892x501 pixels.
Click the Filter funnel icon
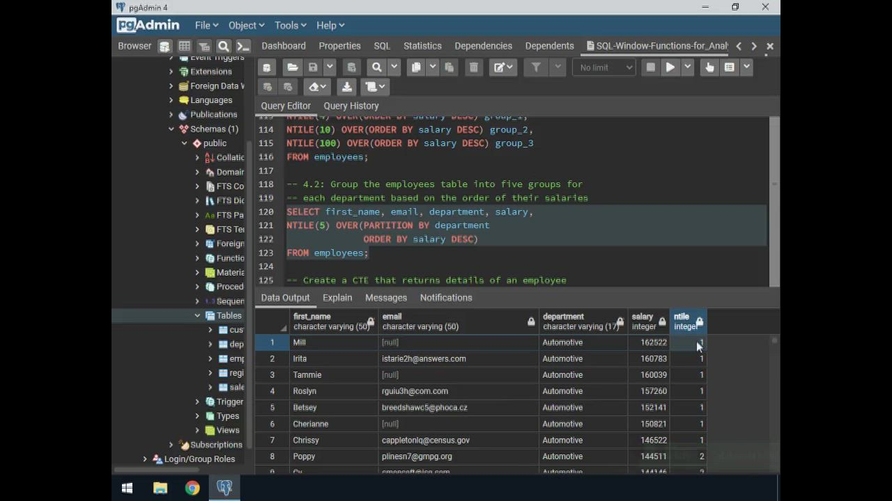pos(536,67)
